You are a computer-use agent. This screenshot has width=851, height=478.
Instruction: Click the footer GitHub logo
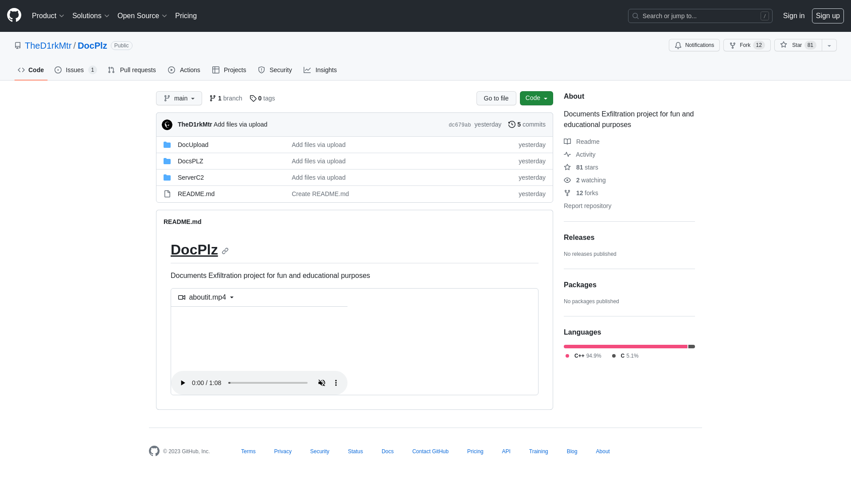[x=154, y=451]
